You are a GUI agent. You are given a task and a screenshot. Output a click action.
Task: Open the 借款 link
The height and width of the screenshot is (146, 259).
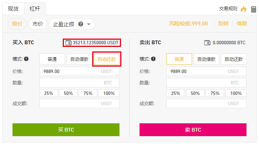[x=242, y=23]
